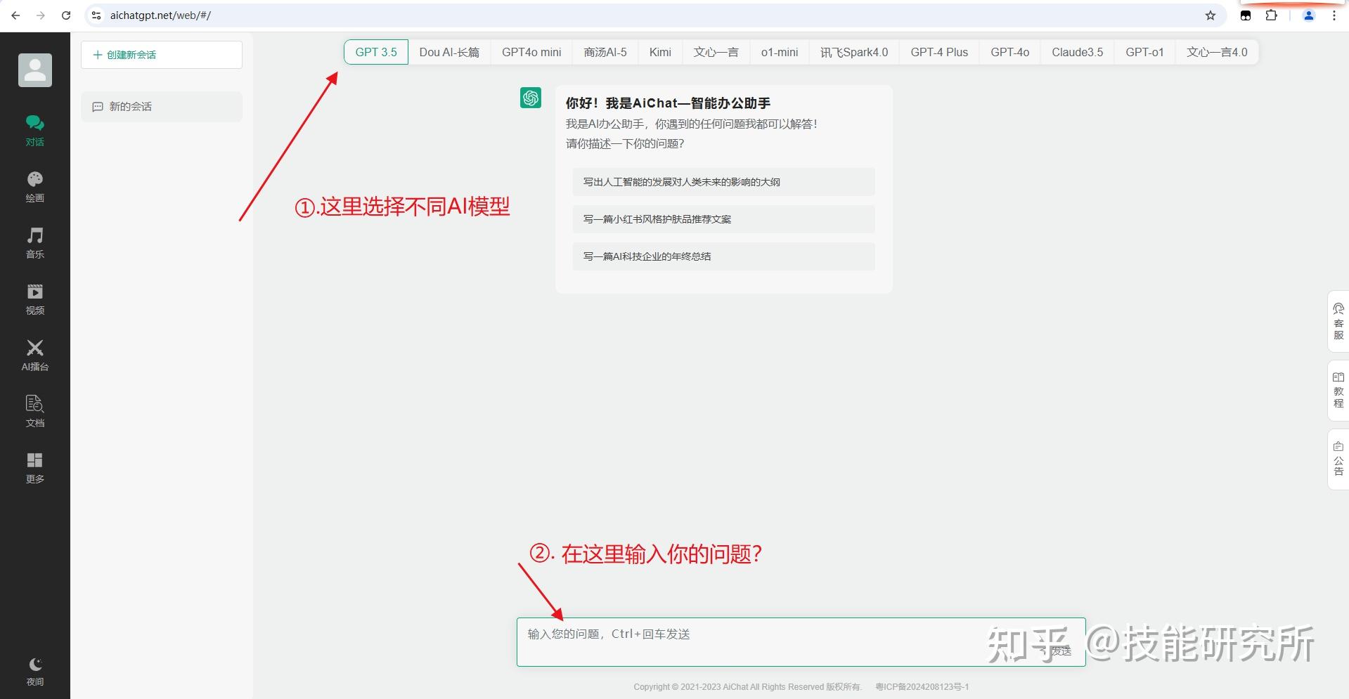The width and height of the screenshot is (1349, 699).
Task: Click the ChatGPT logo beside greeting
Action: pyautogui.click(x=531, y=98)
